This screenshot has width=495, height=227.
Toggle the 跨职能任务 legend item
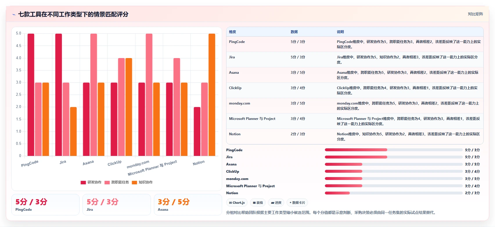117,182
